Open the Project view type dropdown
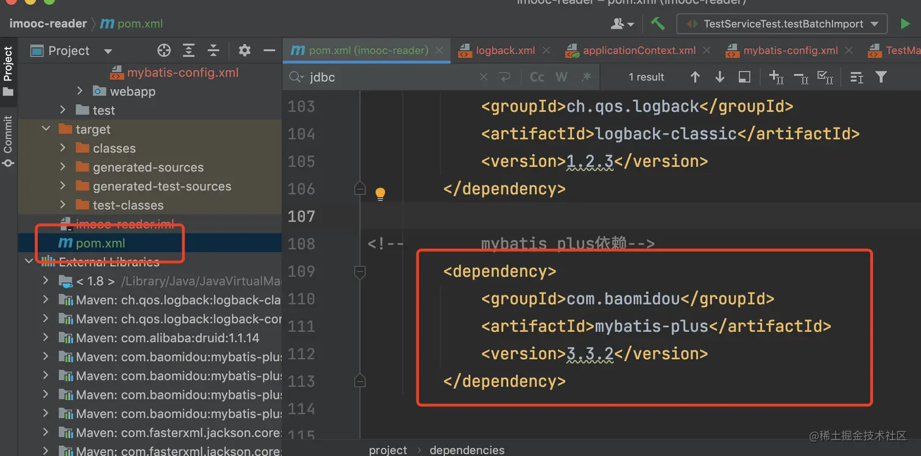This screenshot has height=456, width=921. tap(108, 51)
